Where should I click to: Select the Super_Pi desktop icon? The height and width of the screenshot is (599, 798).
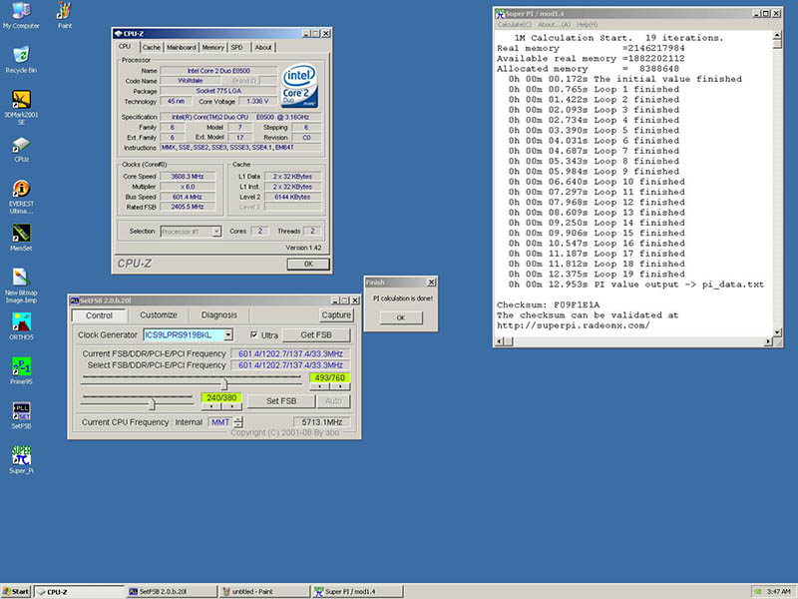[x=21, y=460]
